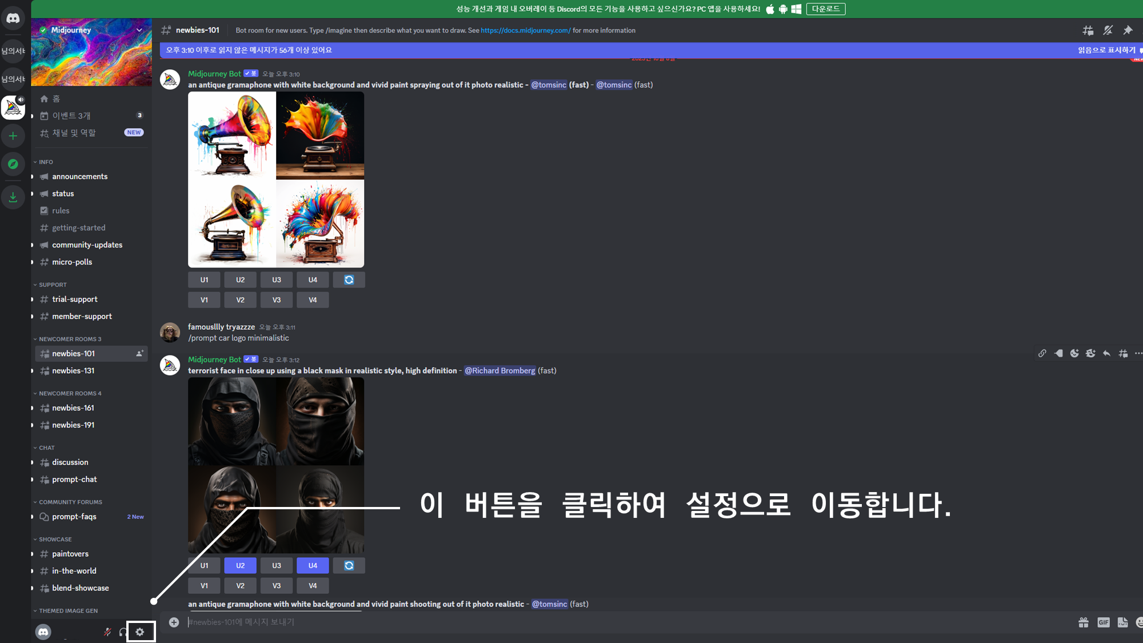Screen dimensions: 1143x643
Task: Open the GIF picker button
Action: (x=1103, y=622)
